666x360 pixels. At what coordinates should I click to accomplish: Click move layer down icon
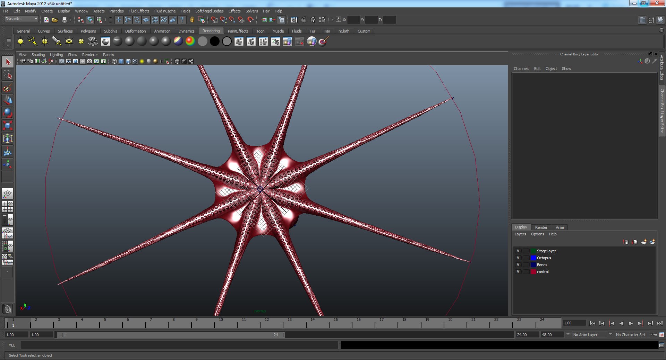tap(635, 242)
